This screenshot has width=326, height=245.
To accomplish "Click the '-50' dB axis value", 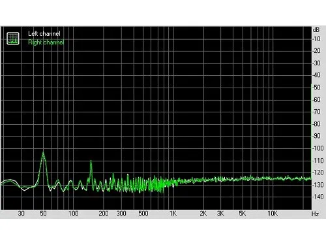I will pyautogui.click(x=316, y=88).
